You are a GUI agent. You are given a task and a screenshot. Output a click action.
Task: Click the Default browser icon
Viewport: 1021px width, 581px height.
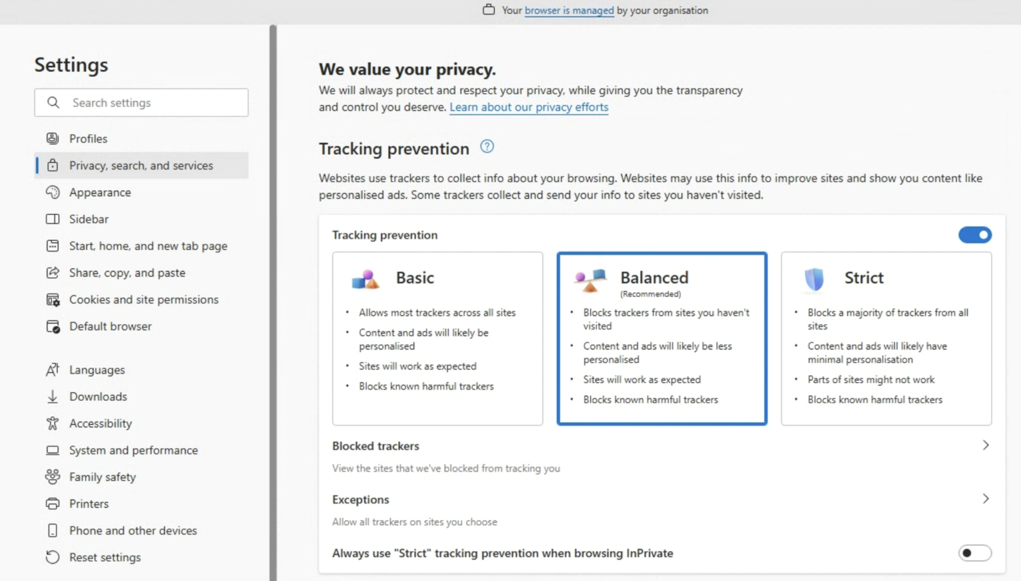53,326
